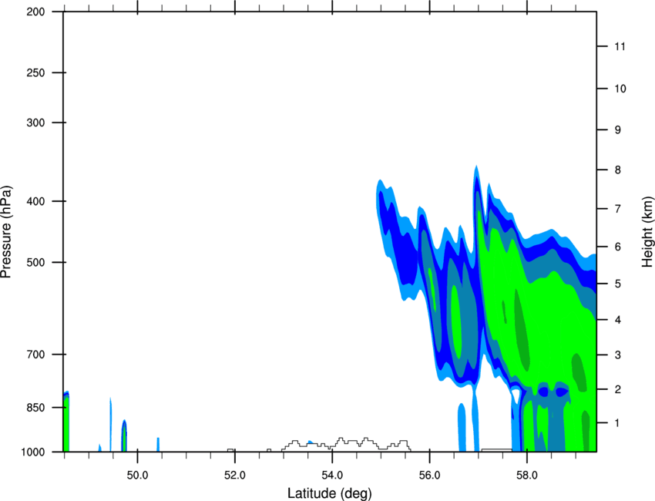Click the 'Latitude (deg)' axis title

click(x=329, y=493)
